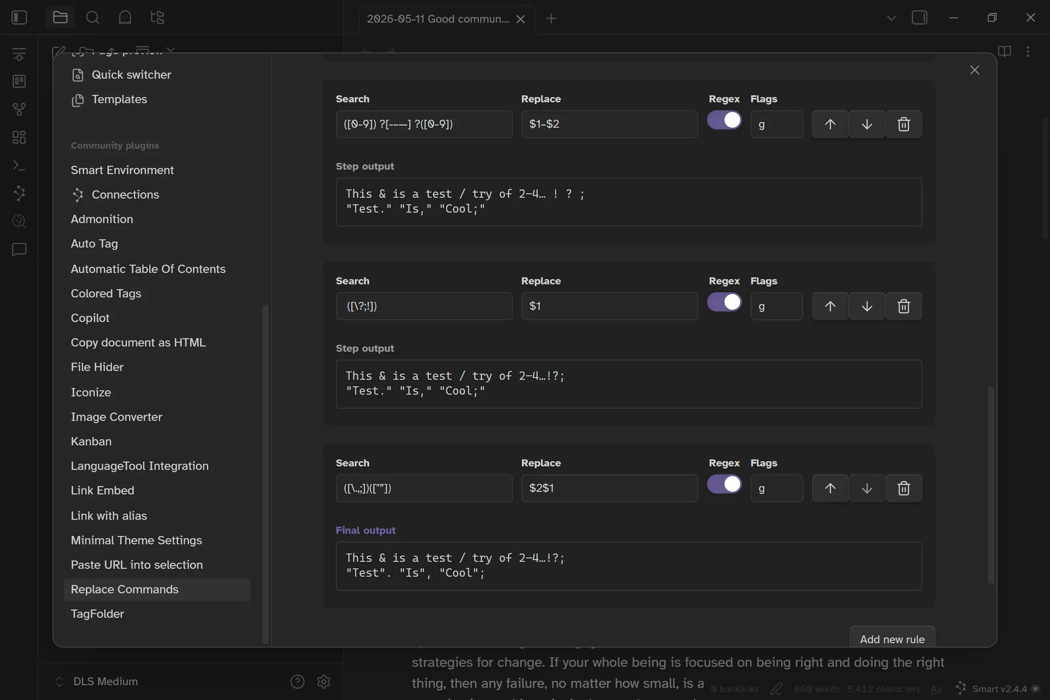This screenshot has width=1050, height=700.
Task: Open Smart Connections ribbon icon
Action: pyautogui.click(x=19, y=193)
